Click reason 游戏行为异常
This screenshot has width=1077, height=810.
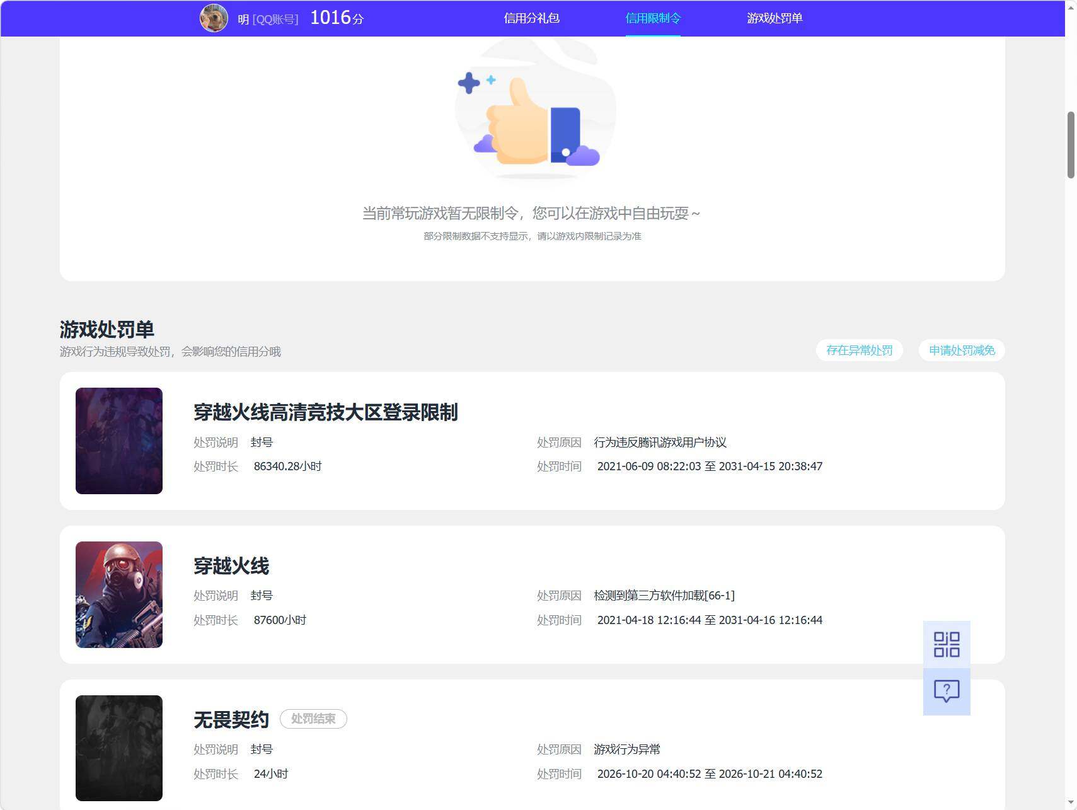[x=627, y=749]
